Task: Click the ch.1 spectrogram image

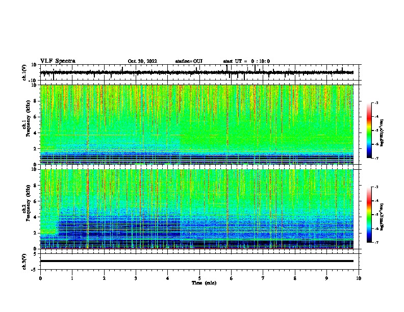Action: [197, 124]
